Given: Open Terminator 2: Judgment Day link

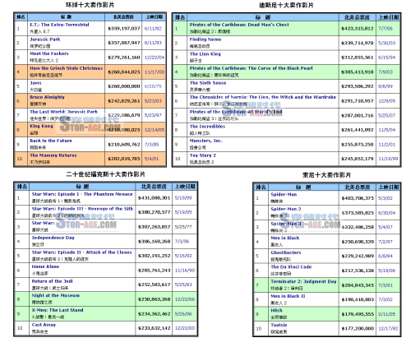Looking at the screenshot, I should click(303, 281).
